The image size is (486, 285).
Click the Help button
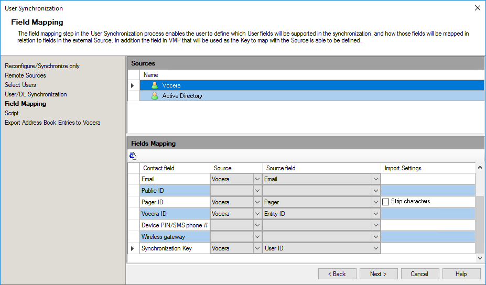click(x=461, y=274)
